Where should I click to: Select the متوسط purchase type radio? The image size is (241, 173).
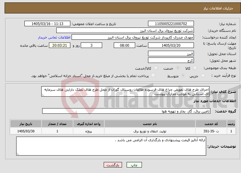(x=183, y=75)
